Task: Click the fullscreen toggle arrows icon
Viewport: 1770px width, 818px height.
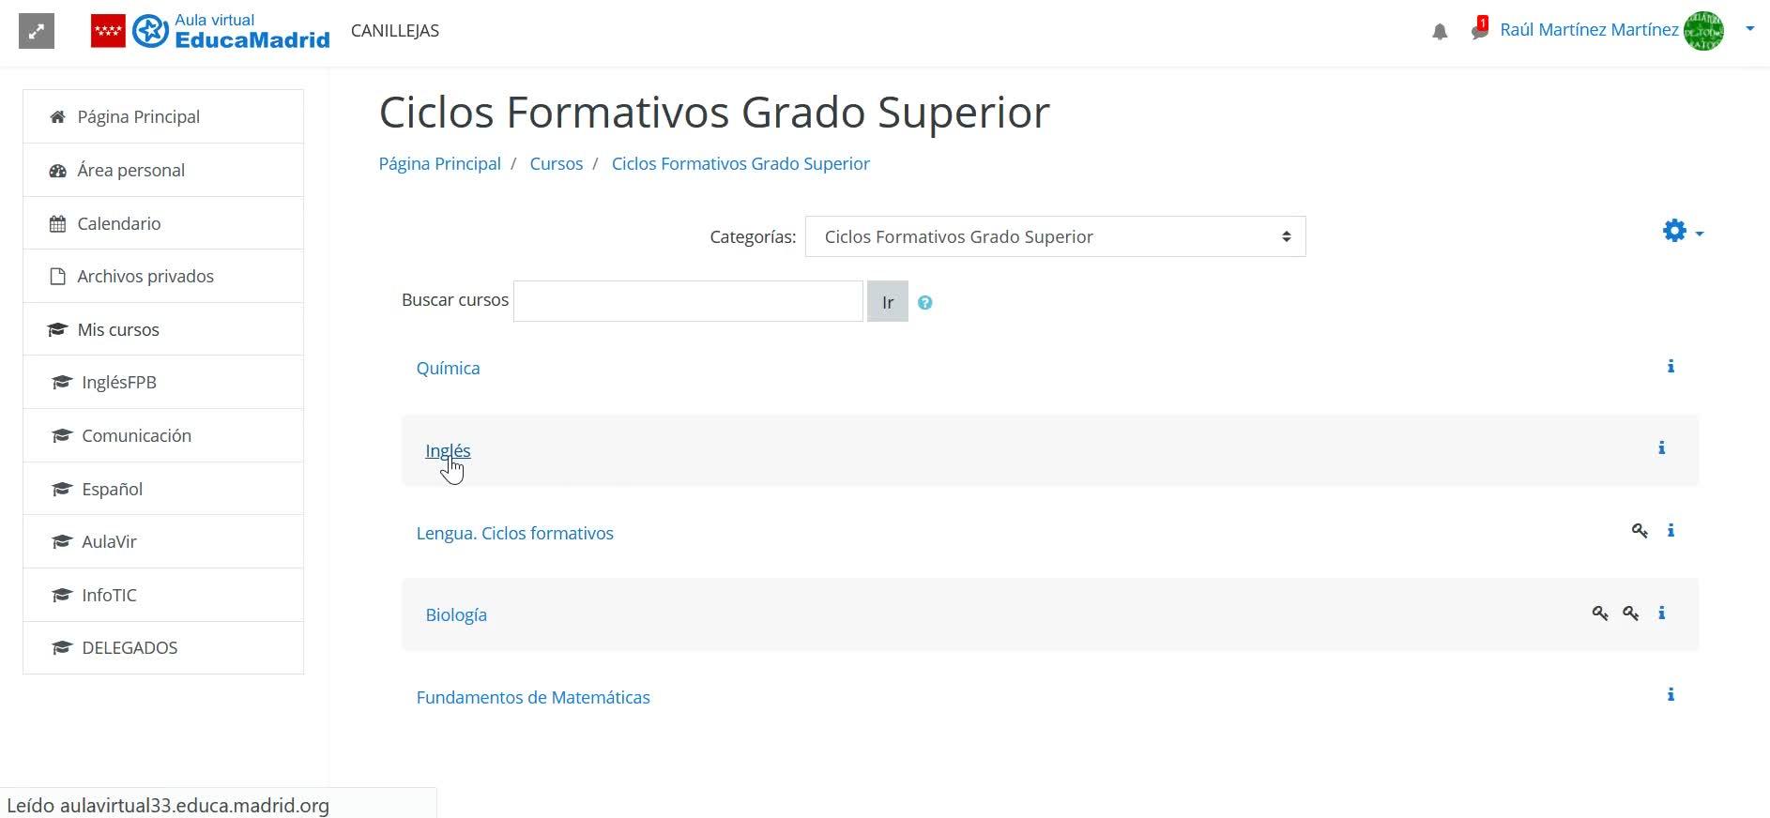Action: tap(37, 31)
